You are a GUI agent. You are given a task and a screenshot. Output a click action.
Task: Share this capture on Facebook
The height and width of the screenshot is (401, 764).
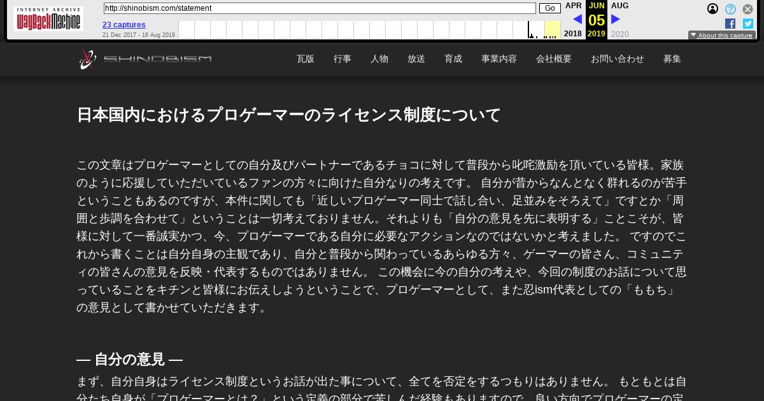point(730,24)
